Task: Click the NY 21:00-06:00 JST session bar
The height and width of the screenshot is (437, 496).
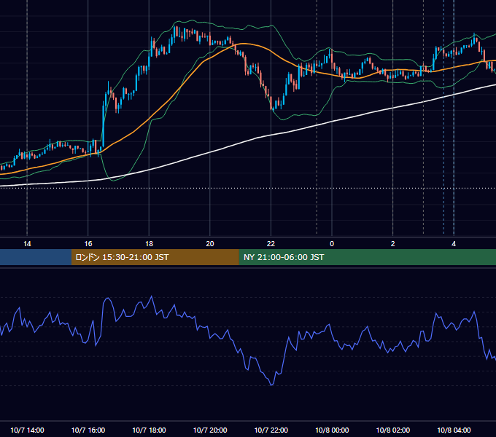Action: coord(367,257)
